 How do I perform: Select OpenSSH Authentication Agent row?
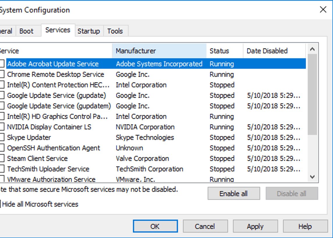tap(153, 148)
